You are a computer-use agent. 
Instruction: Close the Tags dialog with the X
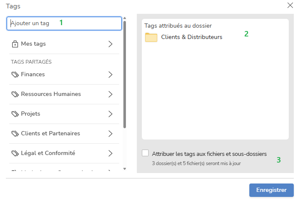[x=290, y=5]
